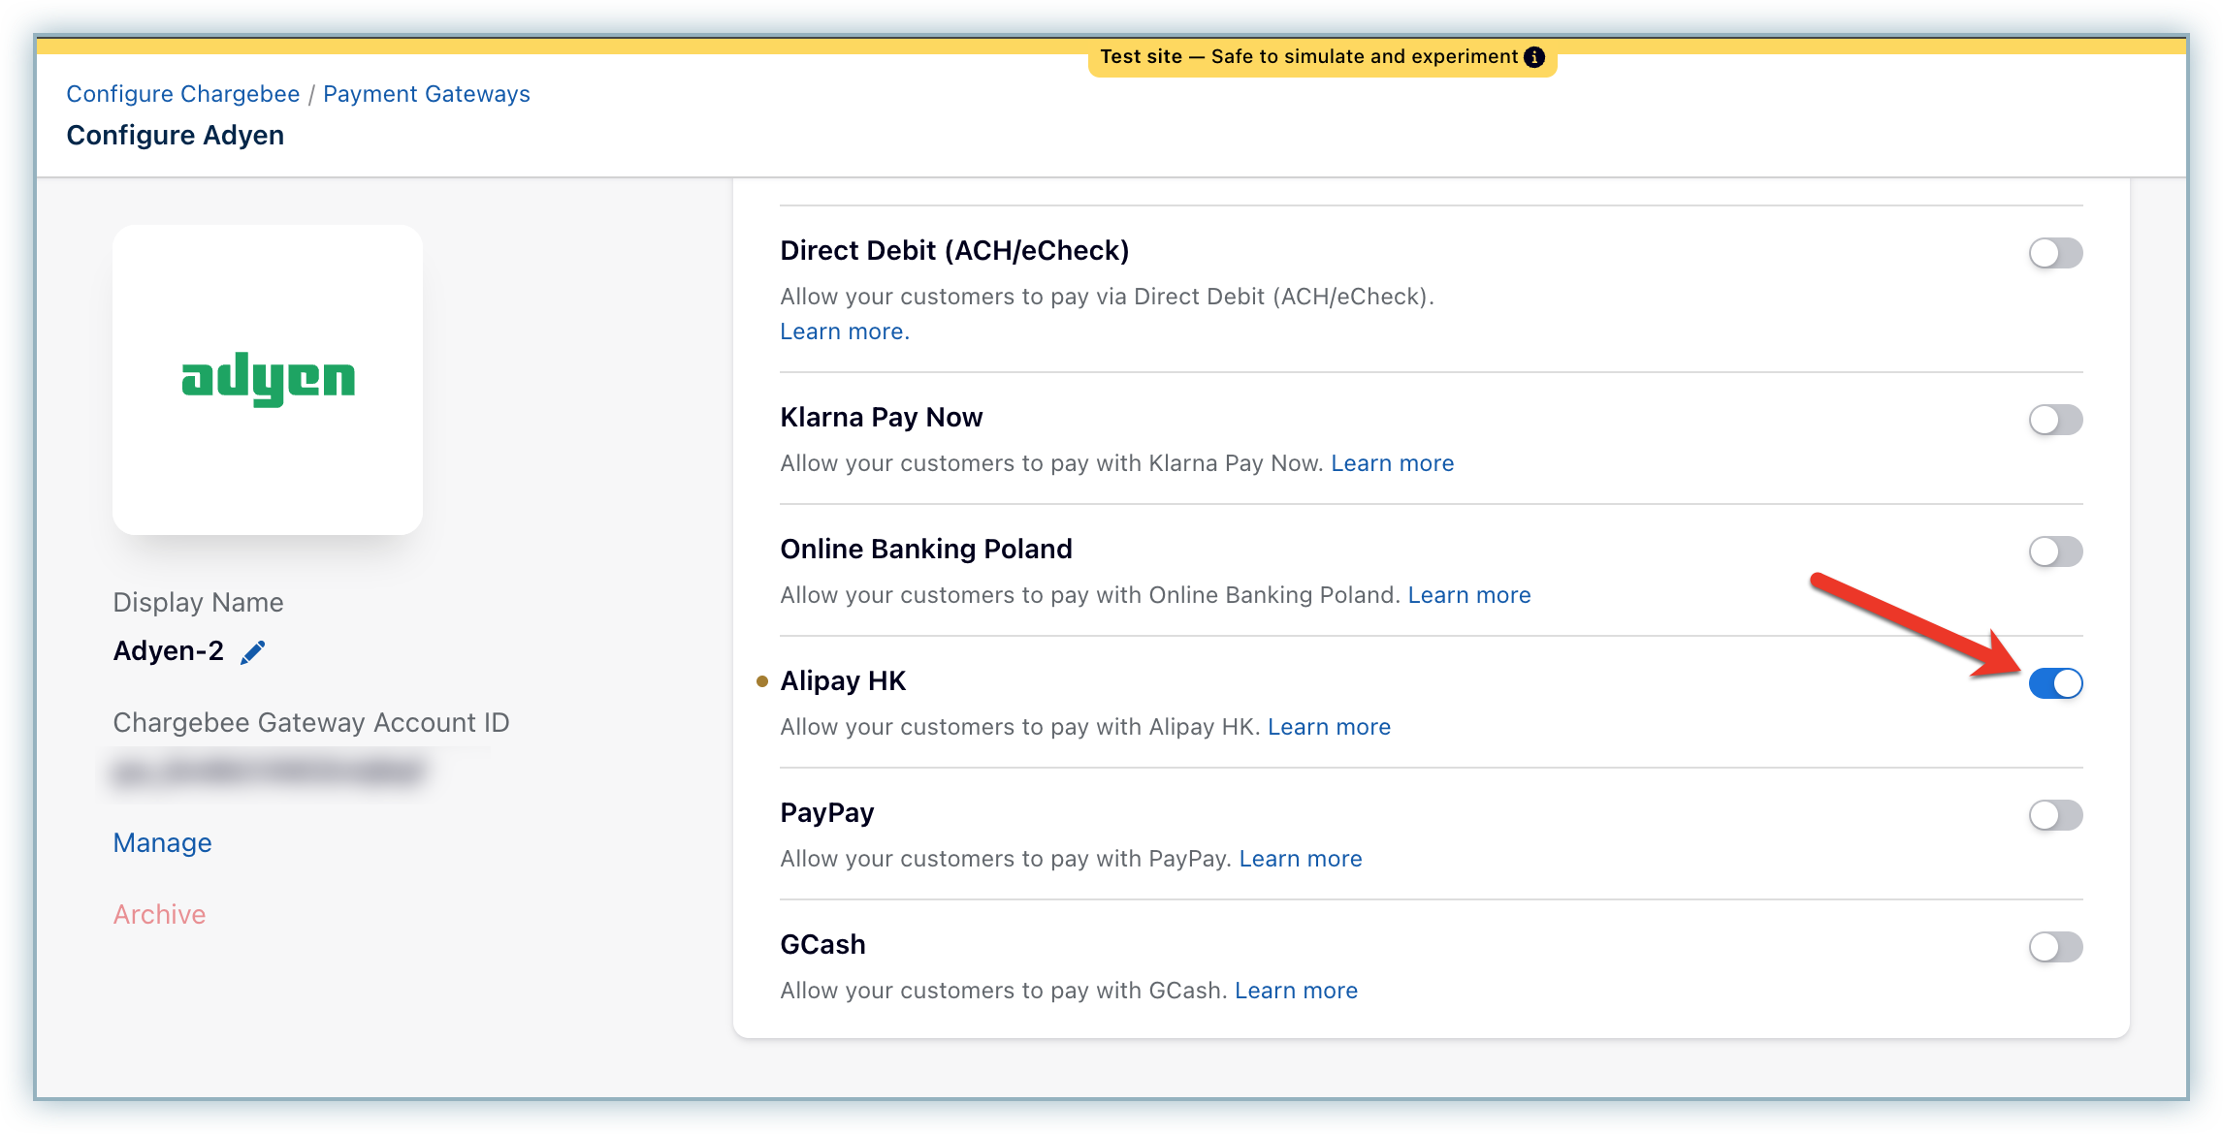Screen dimensions: 2223x1134
Task: Click the Klarna Pay Now heading
Action: [882, 418]
